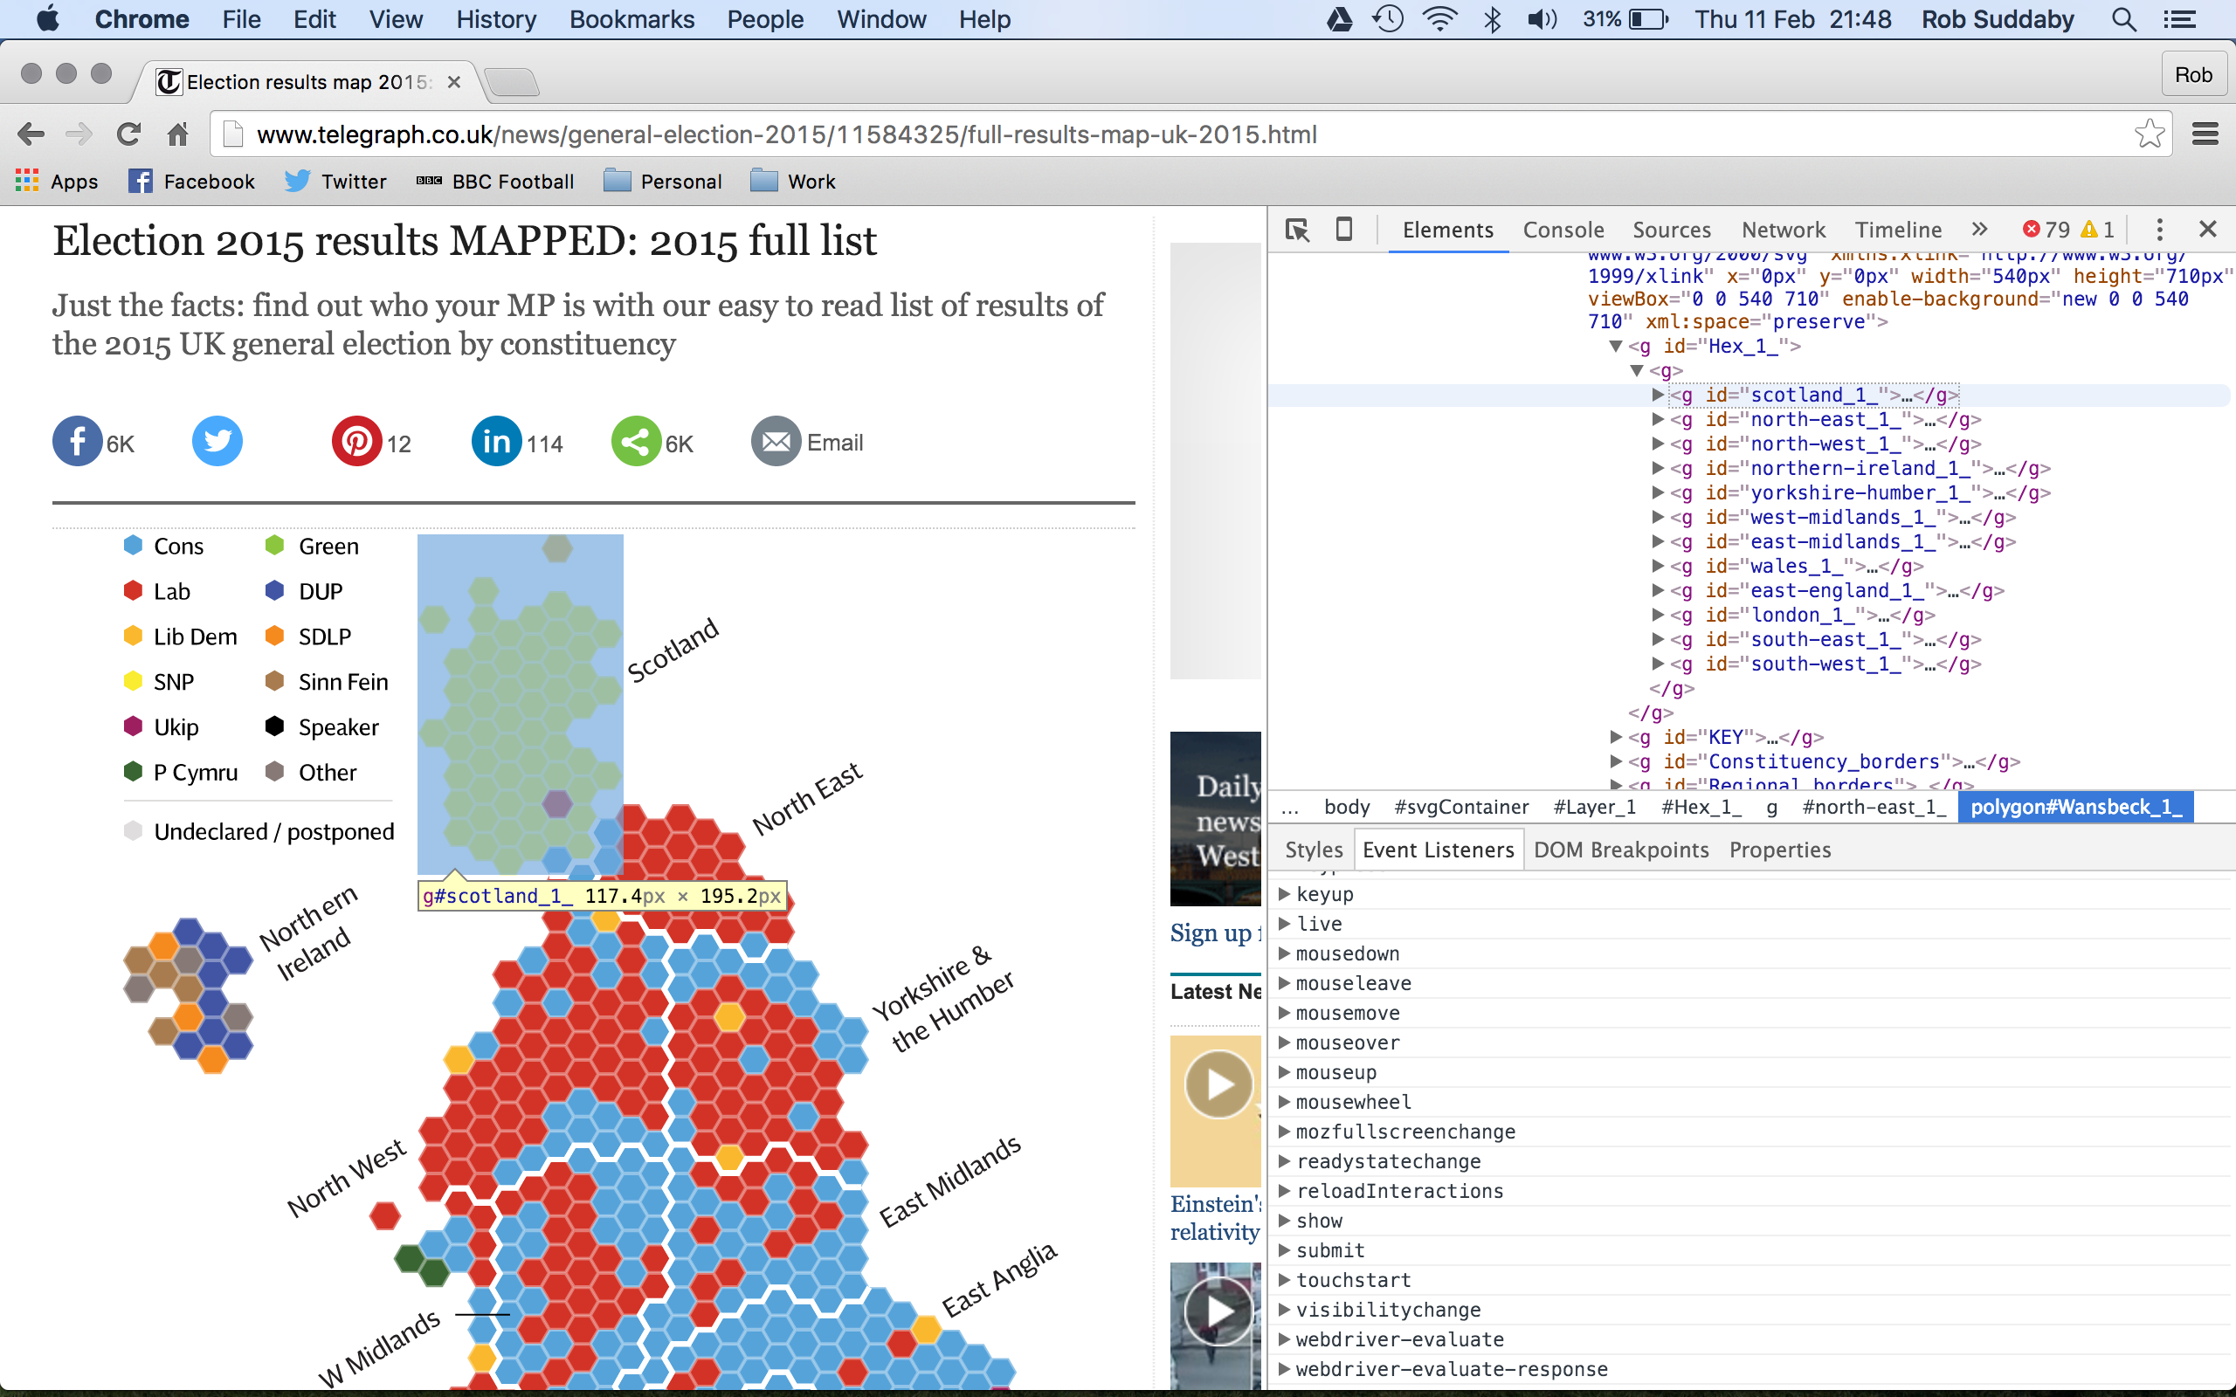The height and width of the screenshot is (1397, 2236).
Task: Bookmark this page with the star
Action: 2150,134
